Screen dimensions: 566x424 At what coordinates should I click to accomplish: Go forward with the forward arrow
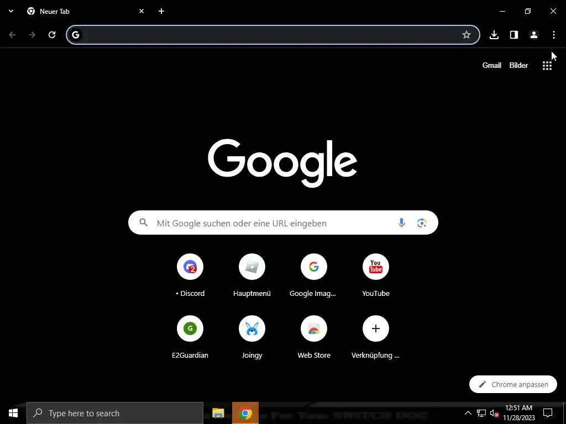pos(32,35)
